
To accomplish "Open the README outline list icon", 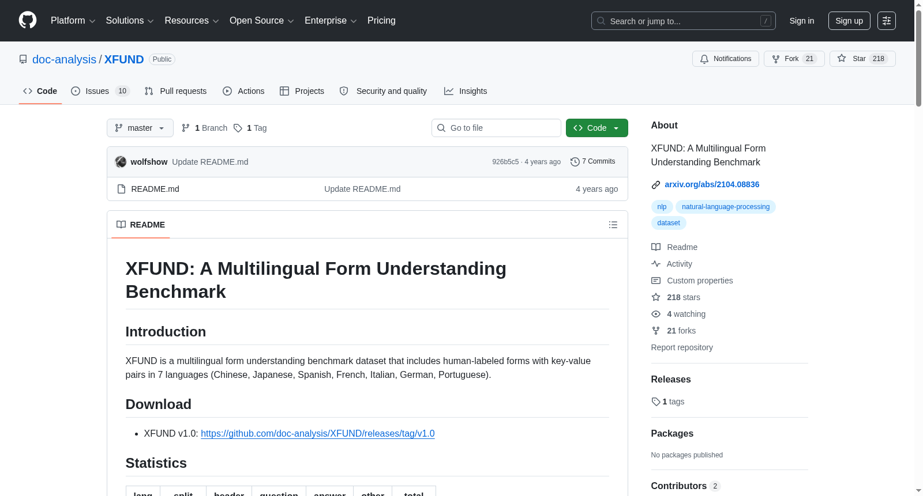I will click(613, 225).
